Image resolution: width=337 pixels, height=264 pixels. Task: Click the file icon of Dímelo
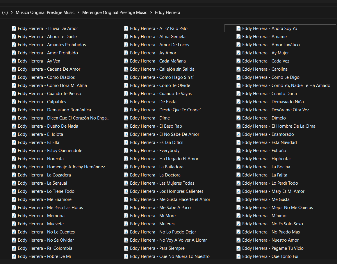click(238, 118)
